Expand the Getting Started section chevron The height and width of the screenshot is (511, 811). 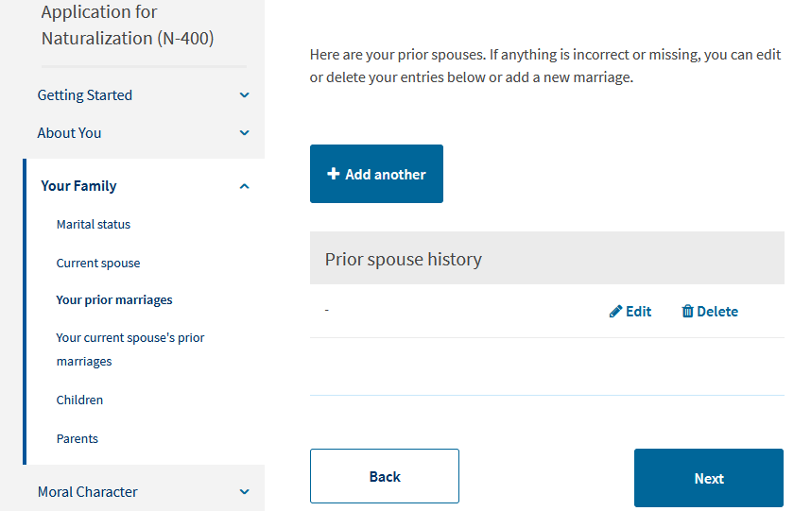[x=245, y=95]
